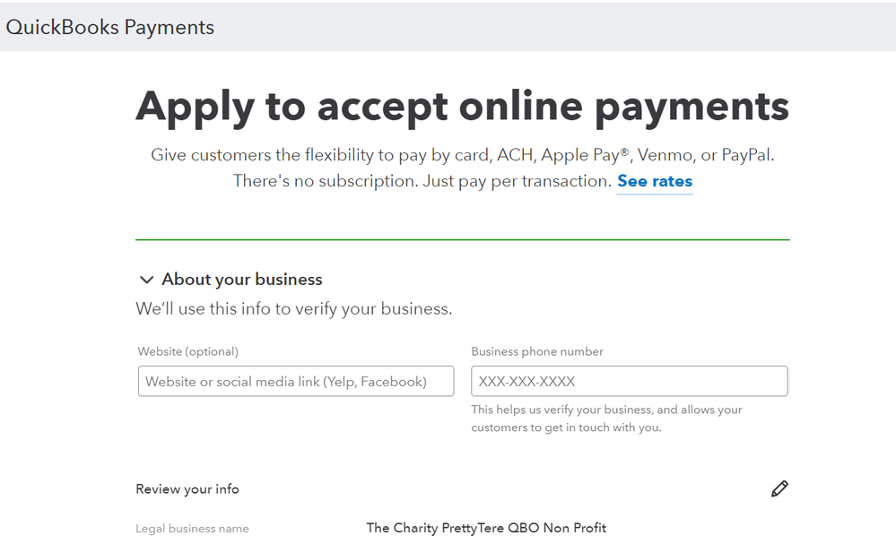Click the green divider line above About your business

462,240
